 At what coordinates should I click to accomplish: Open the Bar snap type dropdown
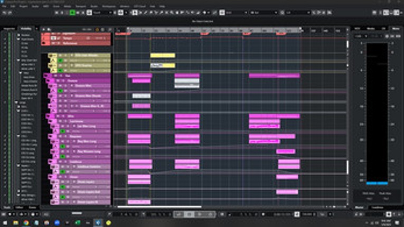[x=262, y=12]
